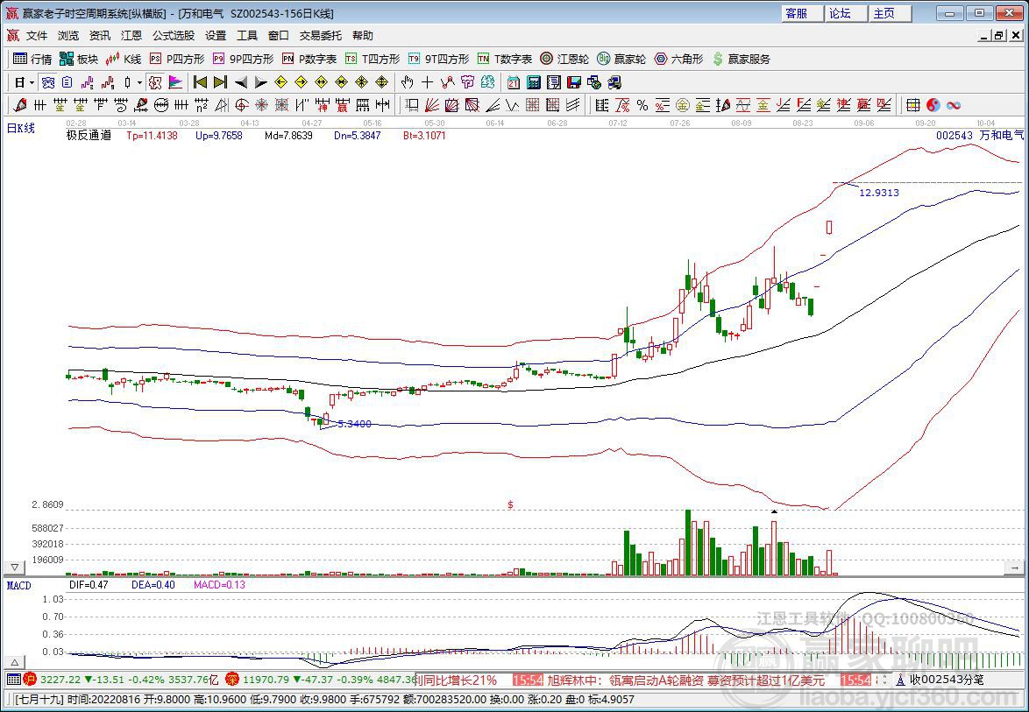Click the 002543 万和电气 stock name
This screenshot has height=712, width=1029.
(979, 136)
